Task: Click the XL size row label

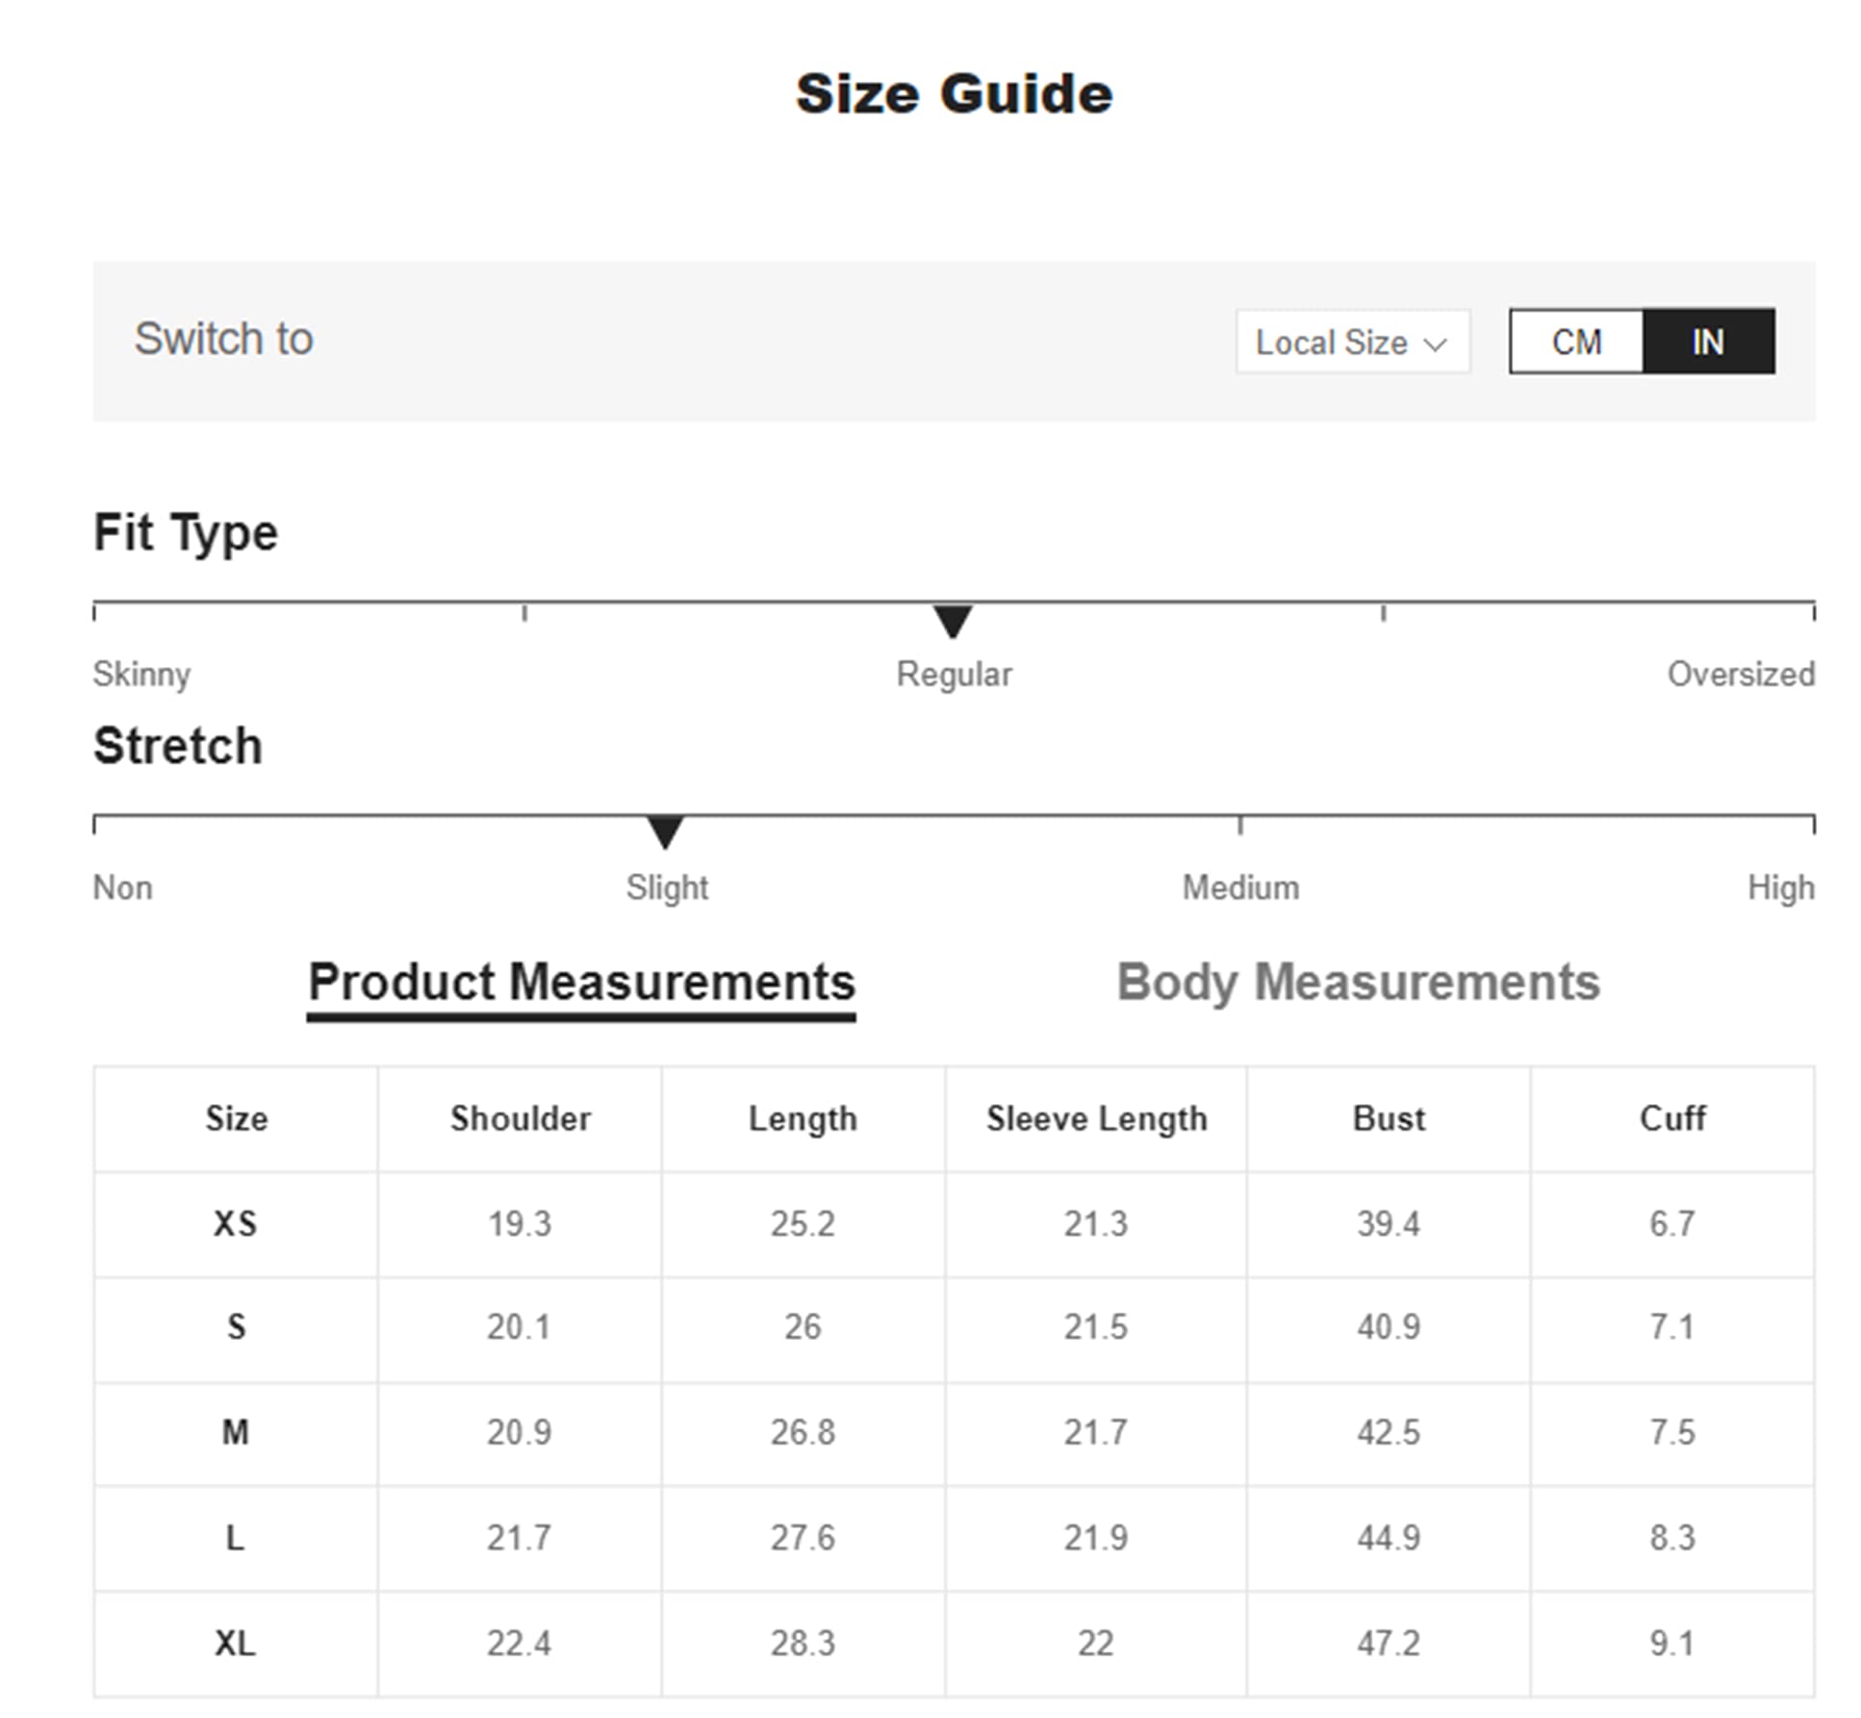Action: pyautogui.click(x=236, y=1643)
